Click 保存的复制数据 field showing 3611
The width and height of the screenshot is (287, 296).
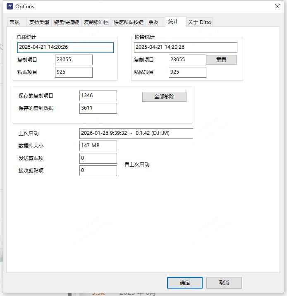tap(98, 108)
